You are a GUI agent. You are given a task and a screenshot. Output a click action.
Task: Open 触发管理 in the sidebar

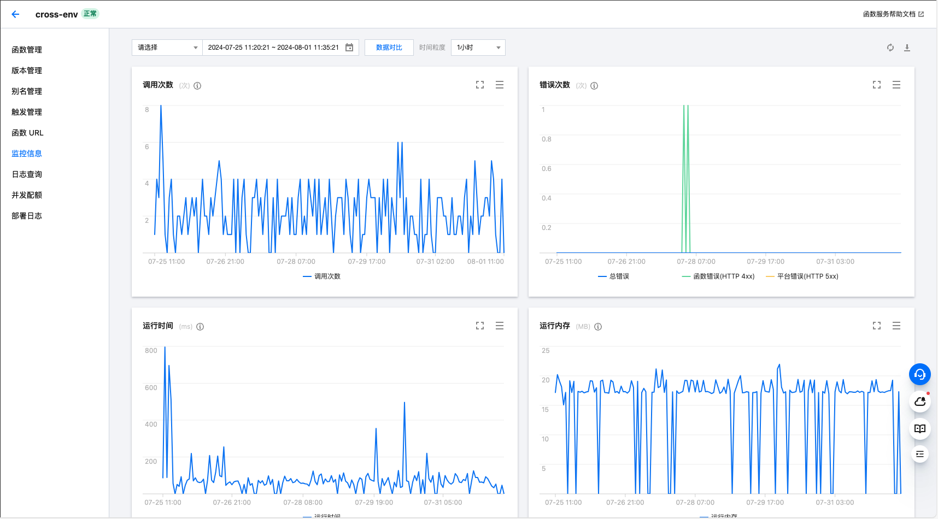[x=27, y=112]
